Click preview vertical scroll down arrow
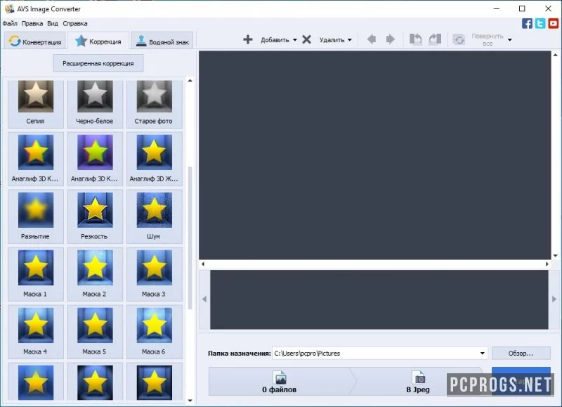This screenshot has height=407, width=562. coord(555,256)
